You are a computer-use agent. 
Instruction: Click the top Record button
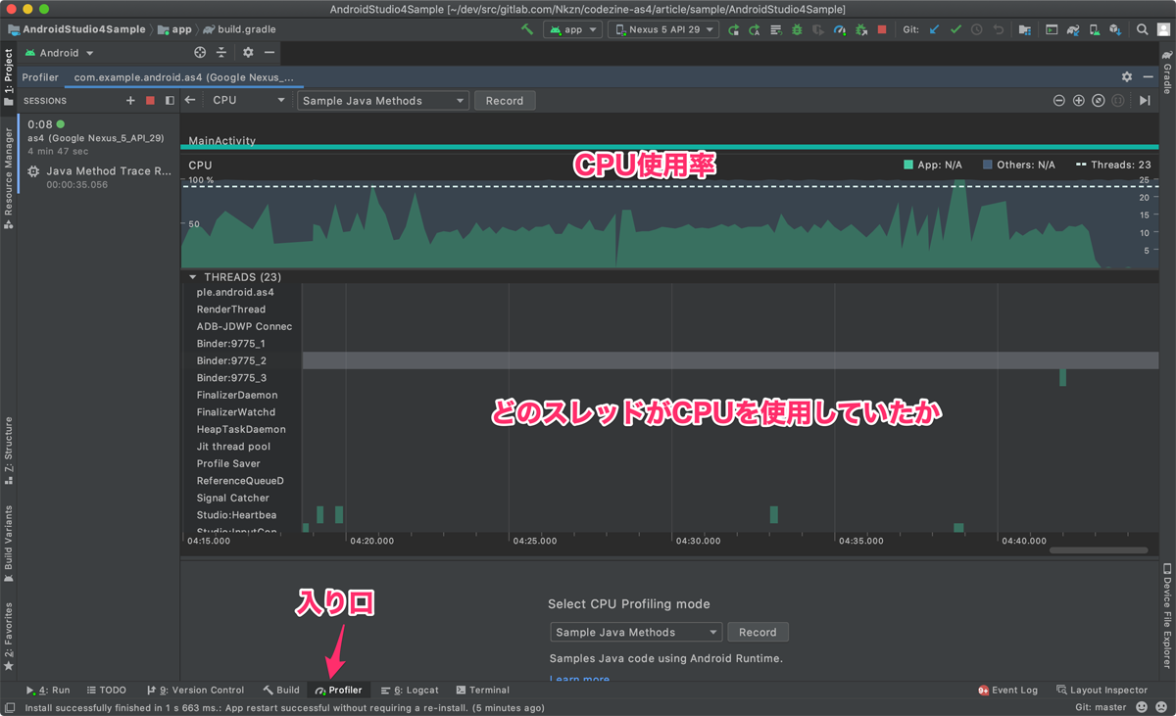(x=505, y=100)
